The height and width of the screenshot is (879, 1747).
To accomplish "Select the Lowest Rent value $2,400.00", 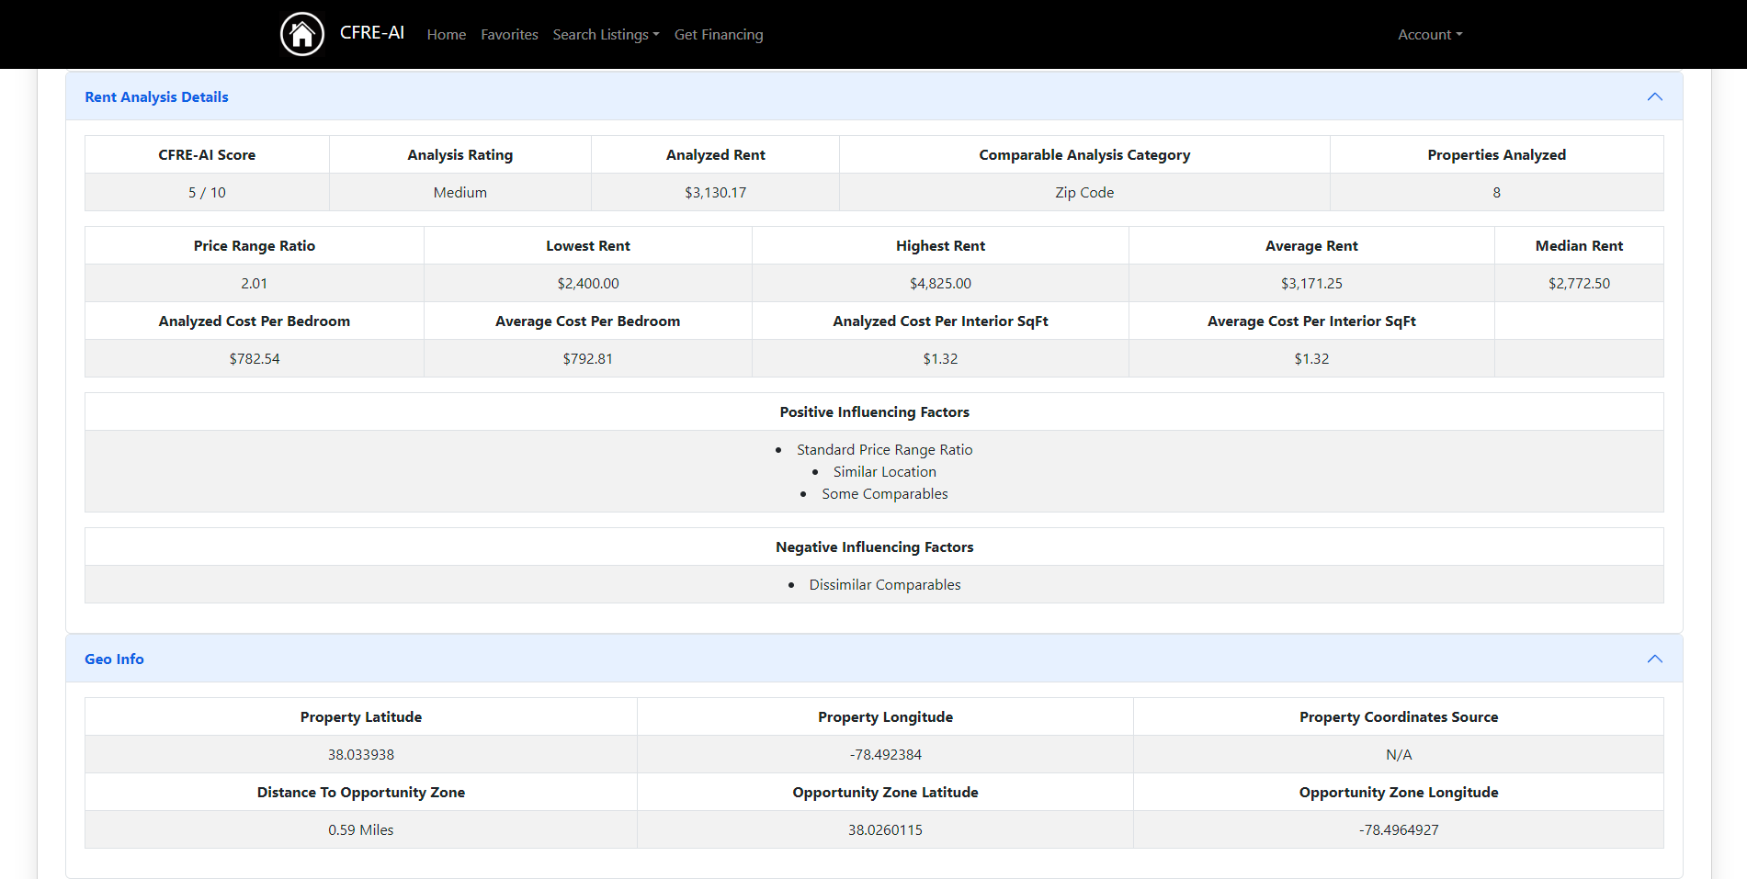I will (588, 283).
